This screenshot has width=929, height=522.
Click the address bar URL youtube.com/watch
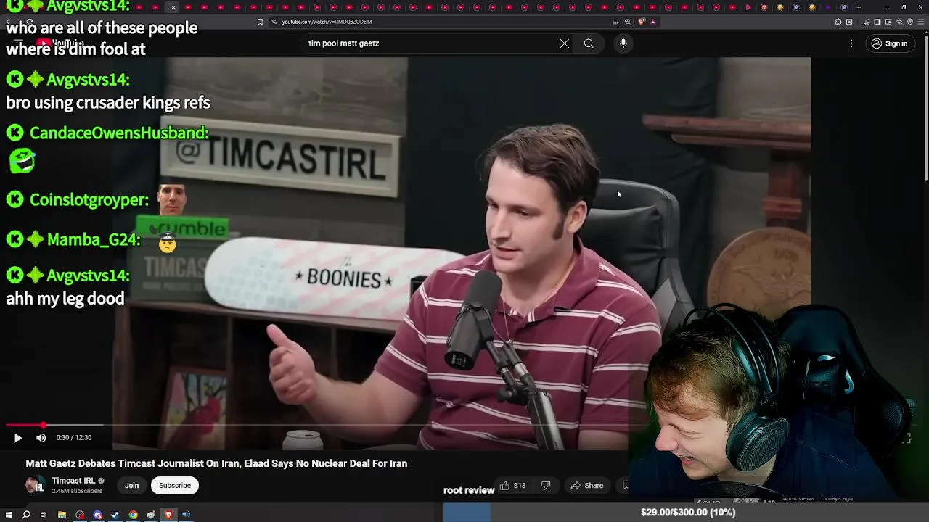[327, 22]
